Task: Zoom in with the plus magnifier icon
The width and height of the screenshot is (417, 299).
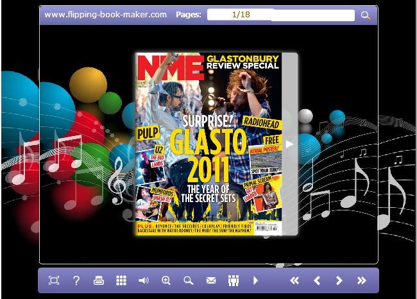Action: (166, 280)
